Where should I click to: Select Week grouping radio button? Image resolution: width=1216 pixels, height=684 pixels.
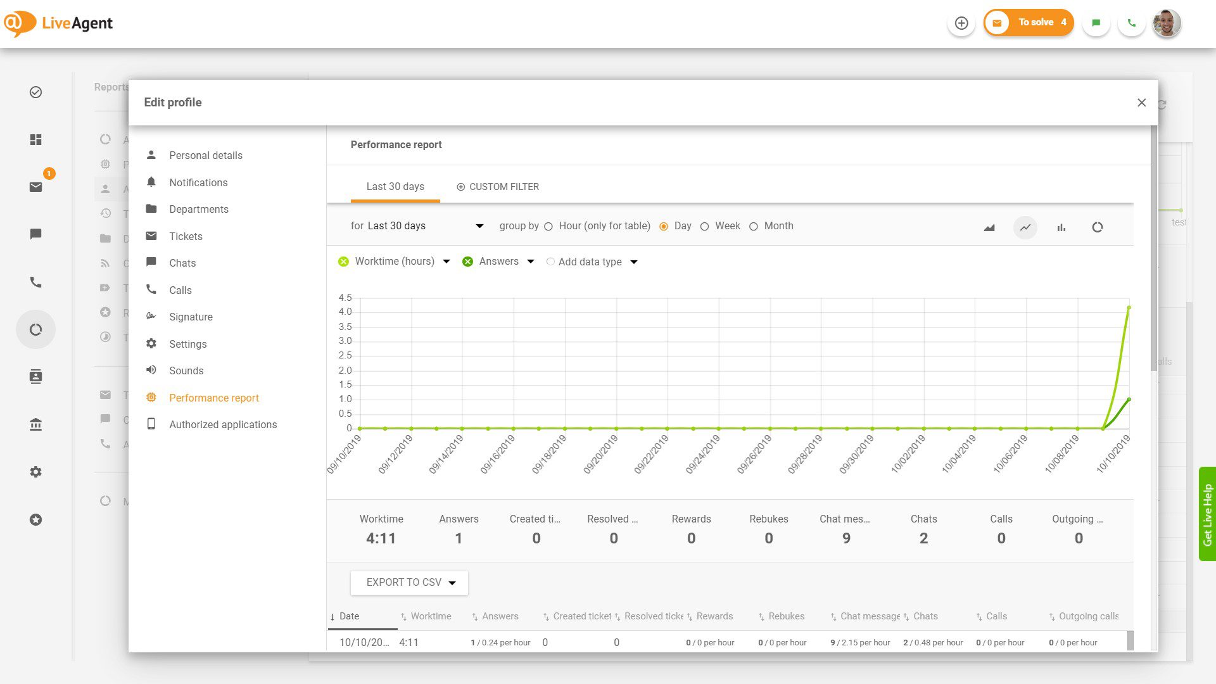[704, 227]
